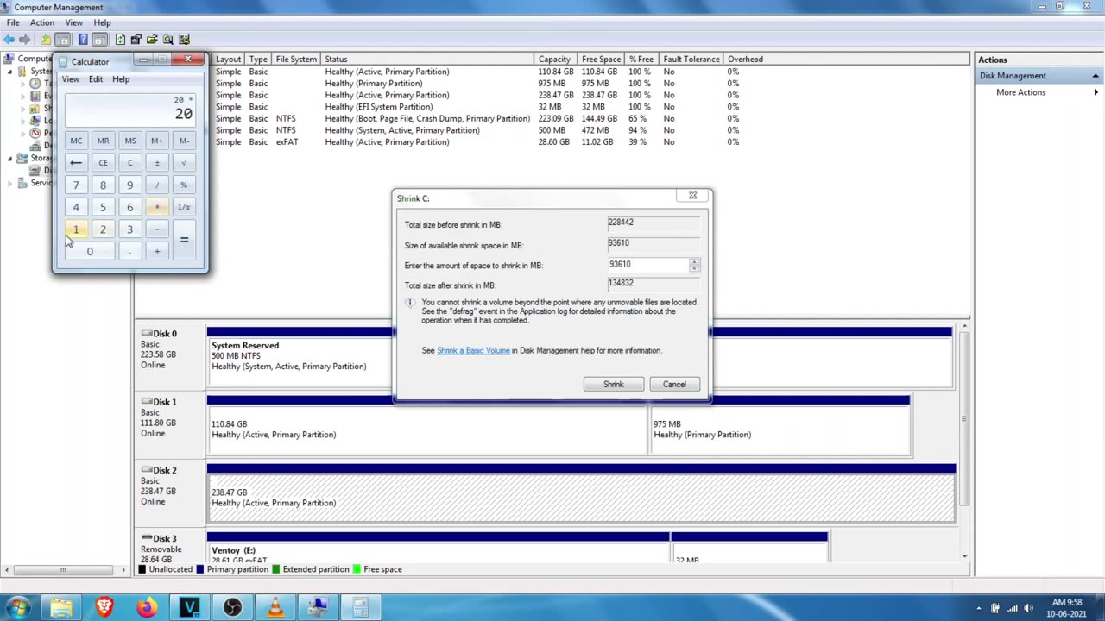
Task: Click calculator equals button
Action: pos(184,240)
